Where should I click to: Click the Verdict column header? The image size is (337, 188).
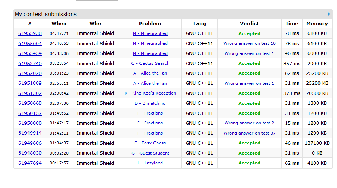249,23
